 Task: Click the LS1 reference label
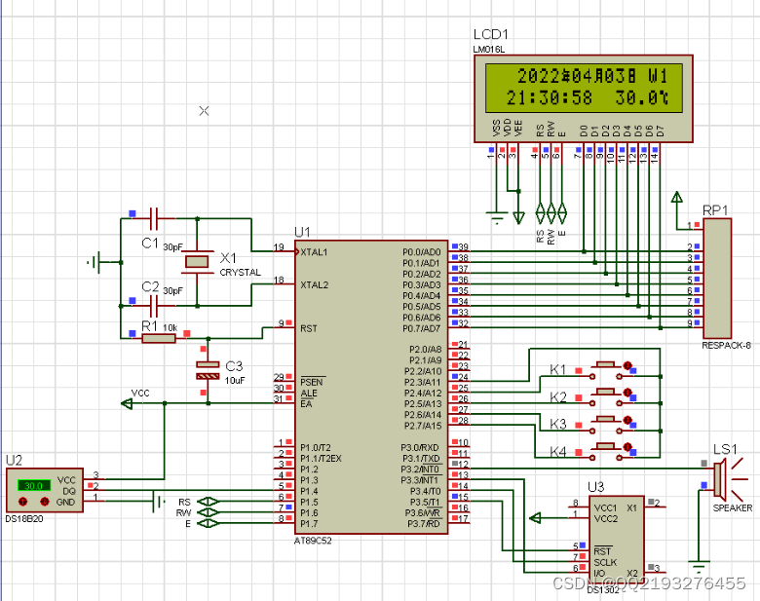pyautogui.click(x=725, y=449)
